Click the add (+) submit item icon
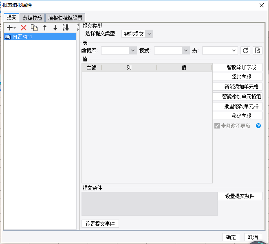Screen dimensions: 269x244 click(x=10, y=28)
